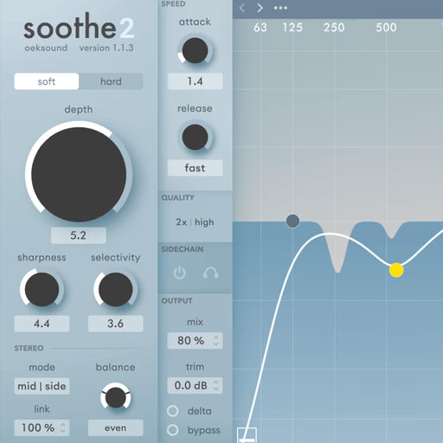The image size is (443, 443).
Task: Go to previous preset arrow
Action: click(x=242, y=8)
